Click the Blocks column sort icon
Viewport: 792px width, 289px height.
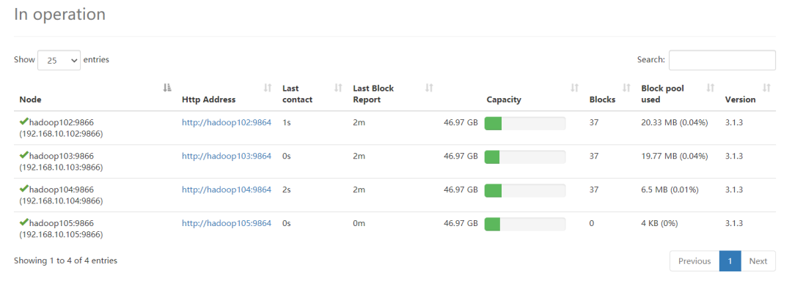pos(626,89)
